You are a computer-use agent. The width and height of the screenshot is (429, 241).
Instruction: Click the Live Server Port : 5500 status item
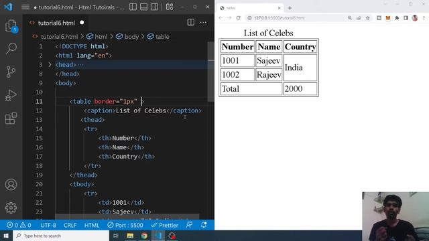click(x=125, y=225)
